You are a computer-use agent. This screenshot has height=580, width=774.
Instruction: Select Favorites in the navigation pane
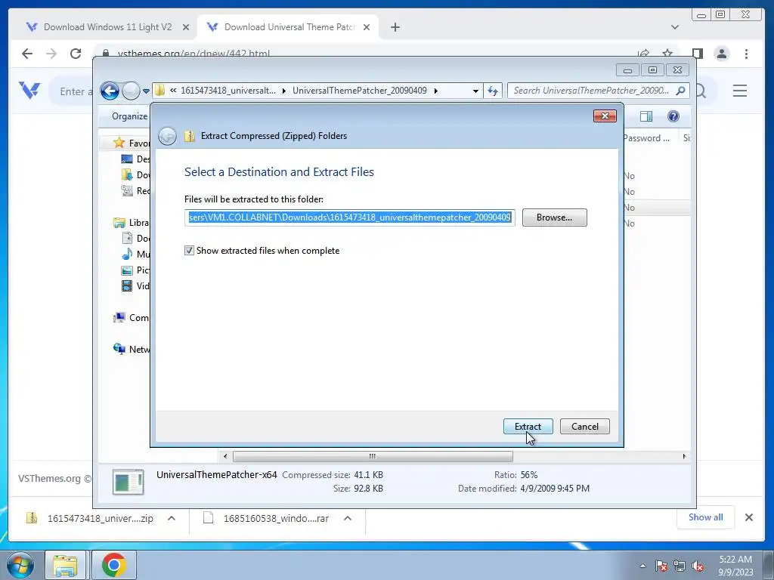(132, 143)
